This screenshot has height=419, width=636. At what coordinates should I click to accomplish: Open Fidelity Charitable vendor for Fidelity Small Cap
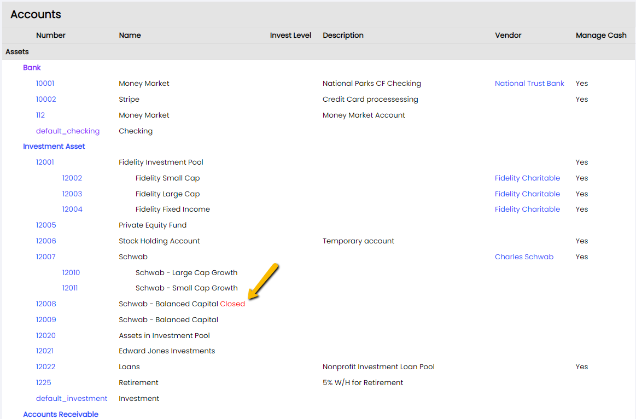[x=527, y=178]
